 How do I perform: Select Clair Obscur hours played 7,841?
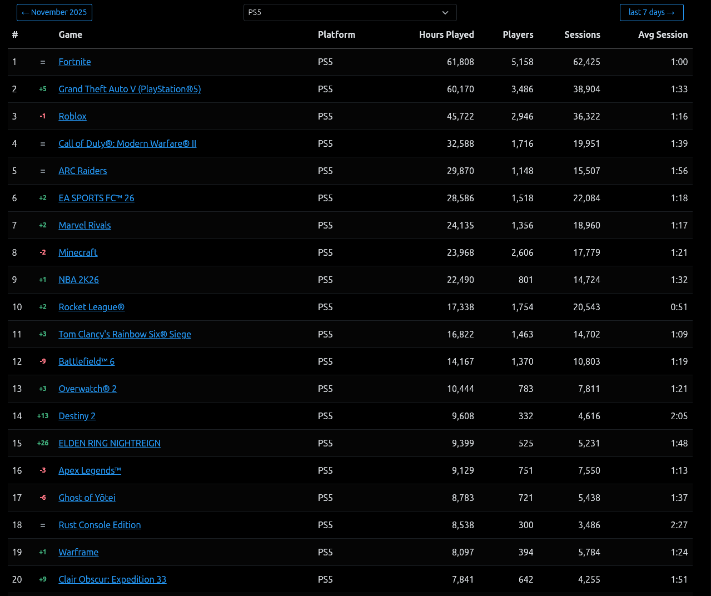pos(463,579)
